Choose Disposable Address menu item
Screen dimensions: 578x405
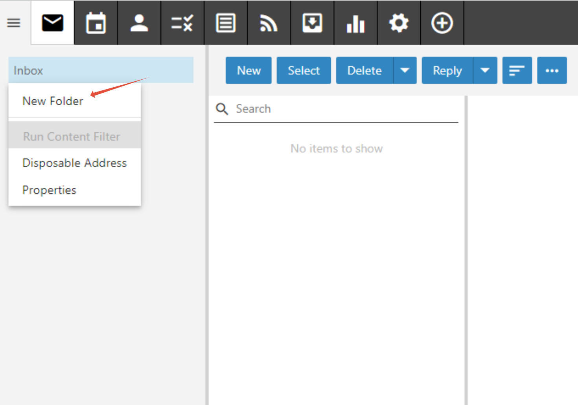[x=75, y=163]
